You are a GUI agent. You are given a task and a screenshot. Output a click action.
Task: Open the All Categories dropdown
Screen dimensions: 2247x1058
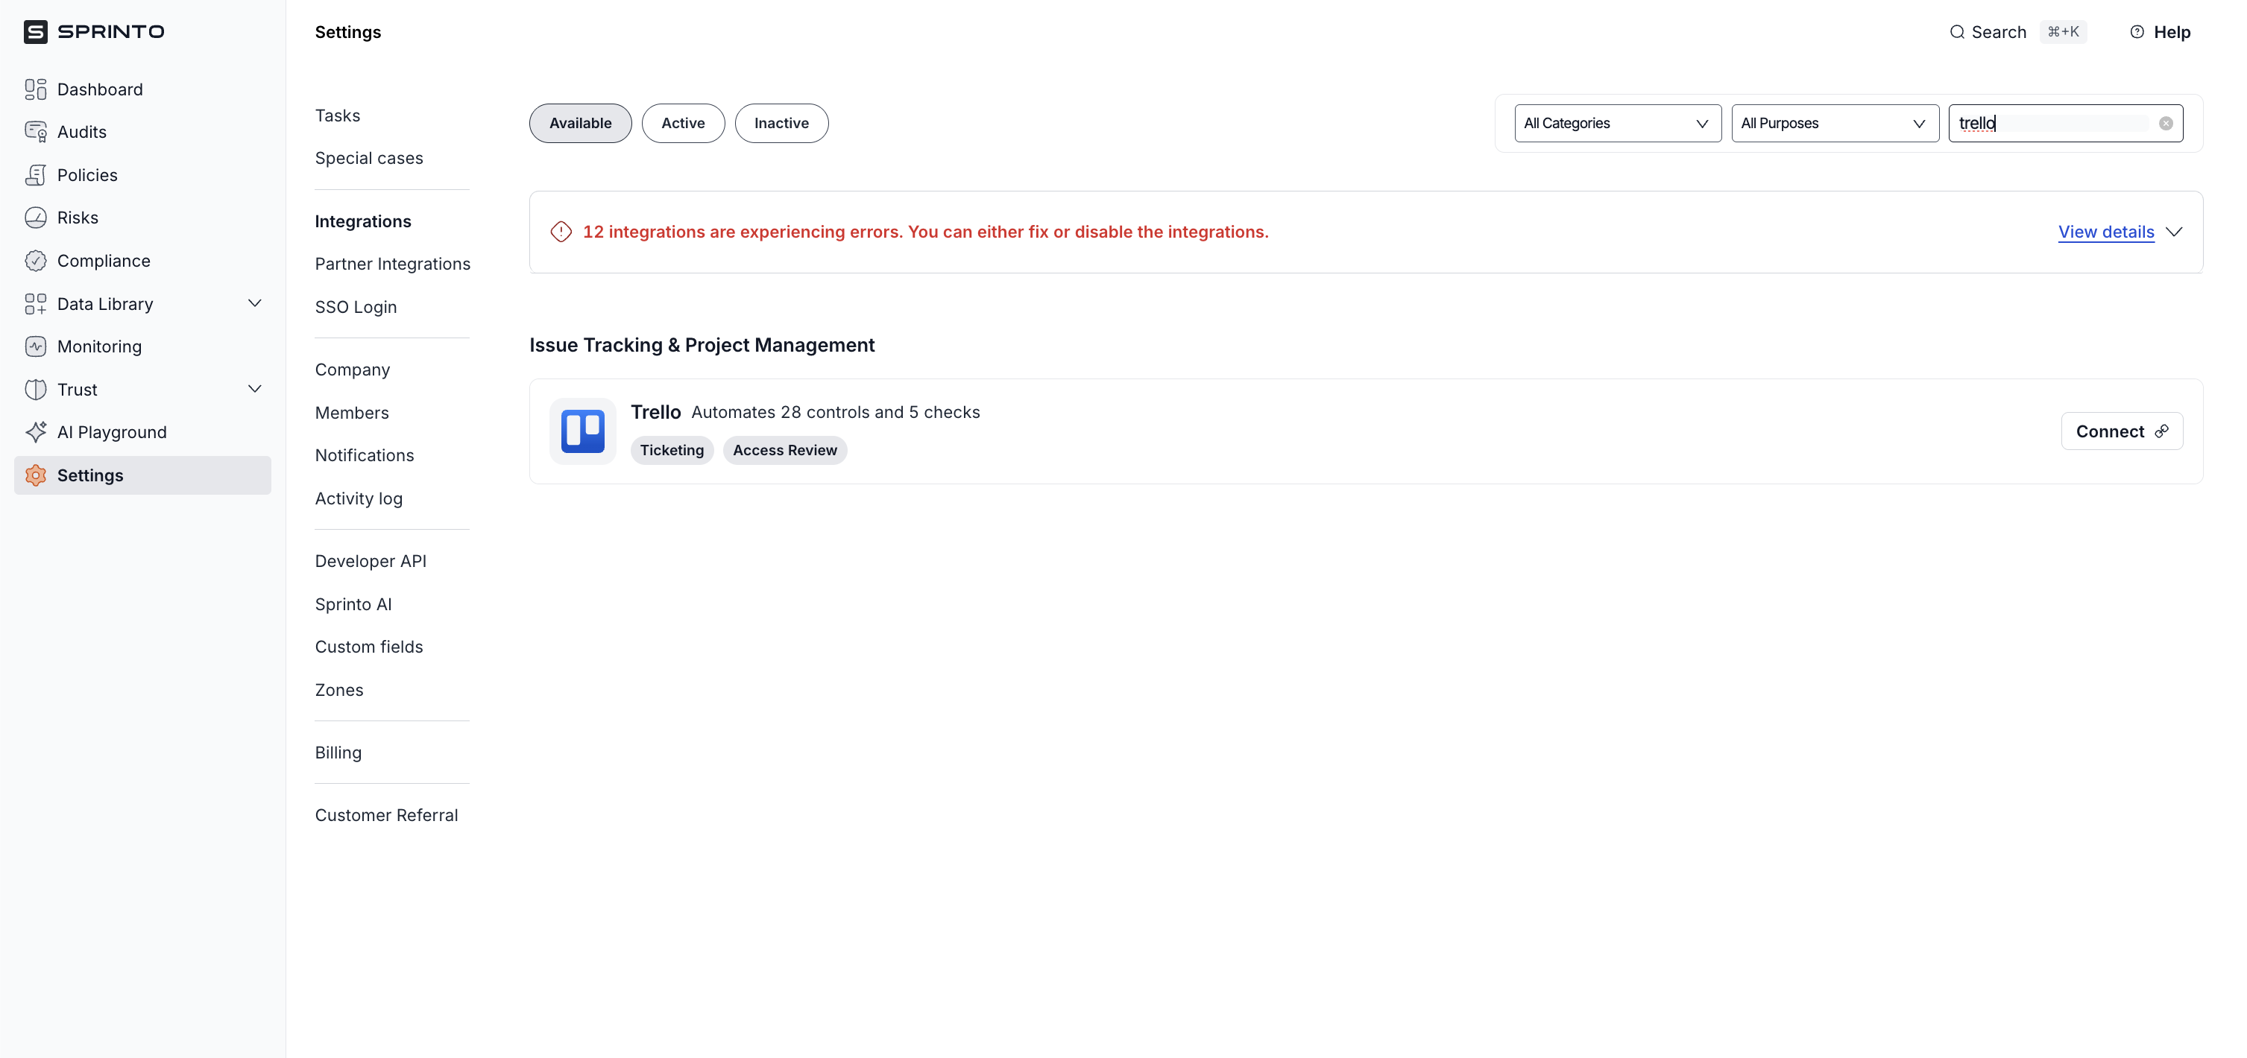tap(1616, 123)
